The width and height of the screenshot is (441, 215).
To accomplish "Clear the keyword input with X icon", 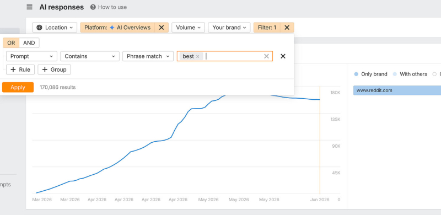I will point(266,56).
